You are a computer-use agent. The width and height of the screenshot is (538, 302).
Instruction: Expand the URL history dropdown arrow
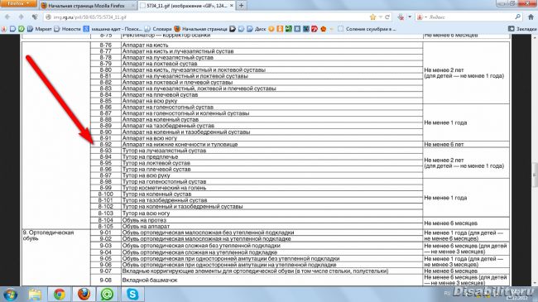click(x=380, y=17)
